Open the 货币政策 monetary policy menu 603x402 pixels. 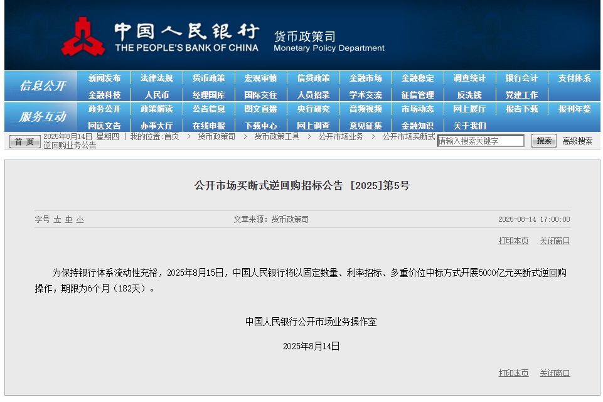(208, 77)
